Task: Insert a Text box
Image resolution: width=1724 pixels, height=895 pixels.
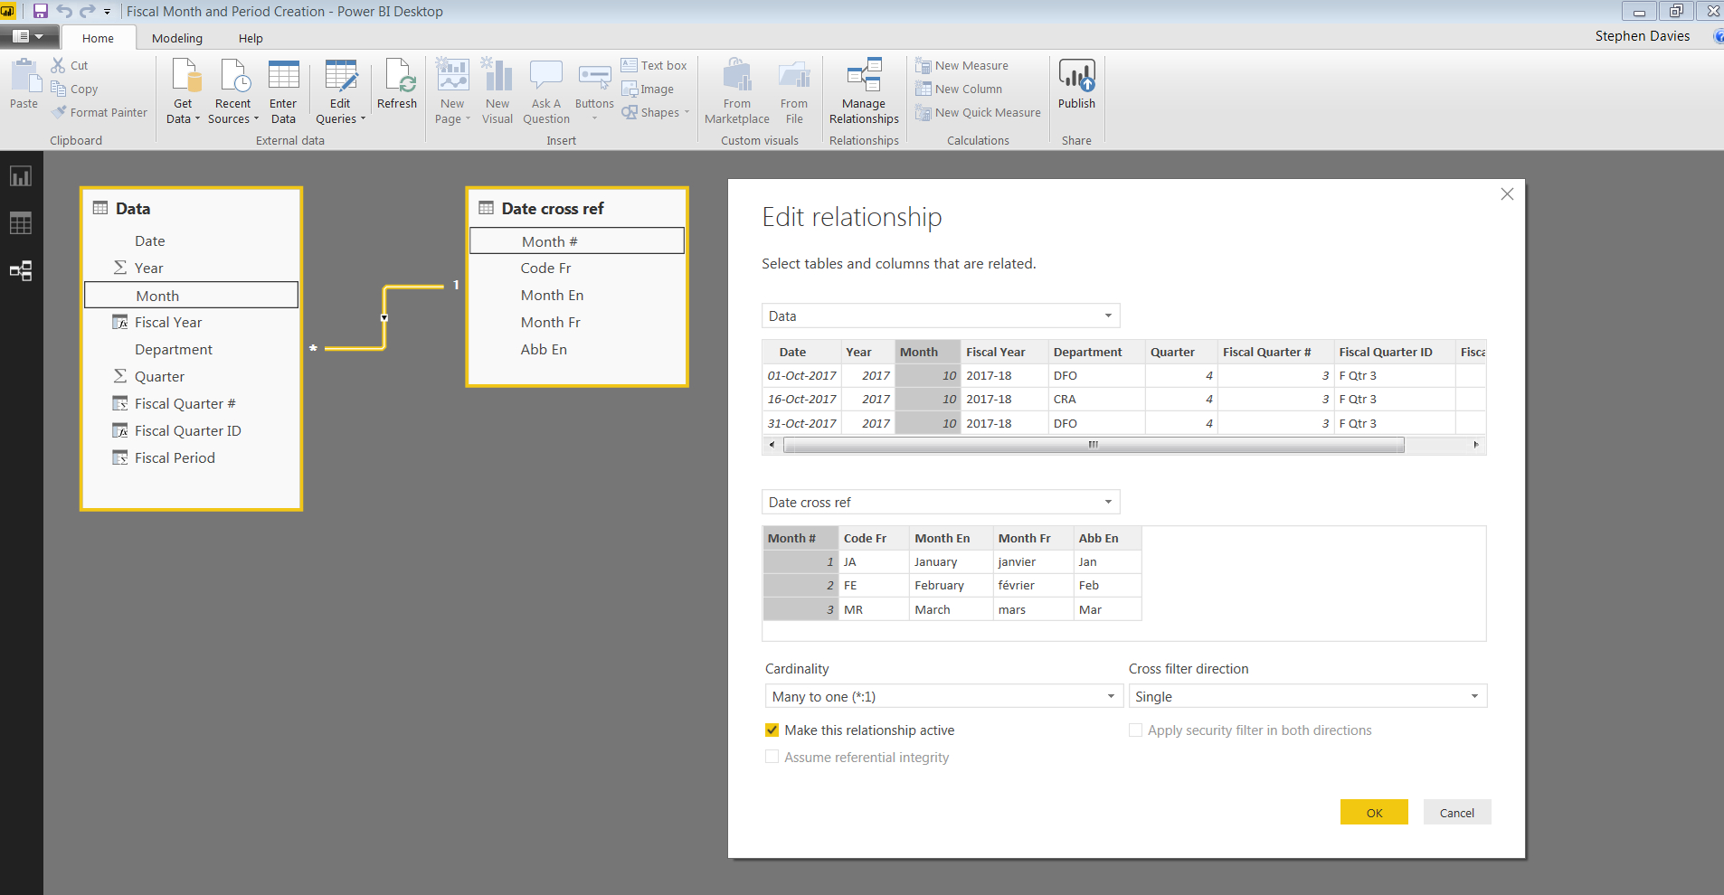Action: 654,65
